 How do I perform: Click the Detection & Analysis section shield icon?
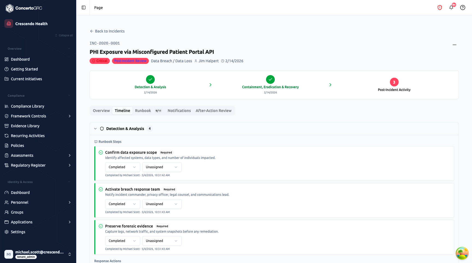[102, 129]
